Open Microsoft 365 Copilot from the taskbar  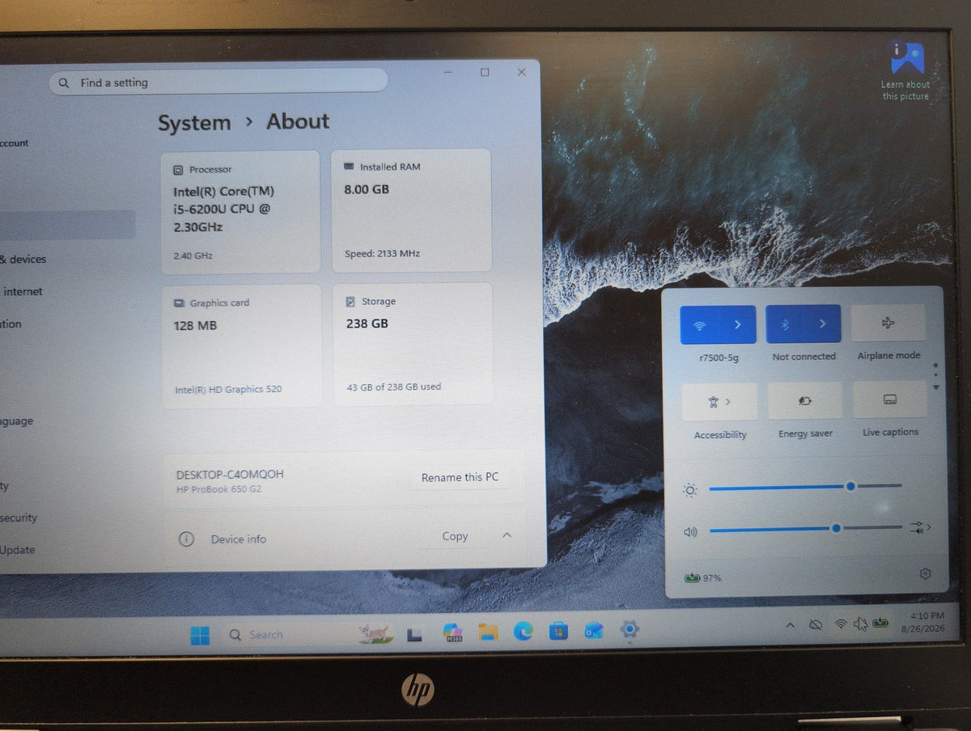(452, 632)
